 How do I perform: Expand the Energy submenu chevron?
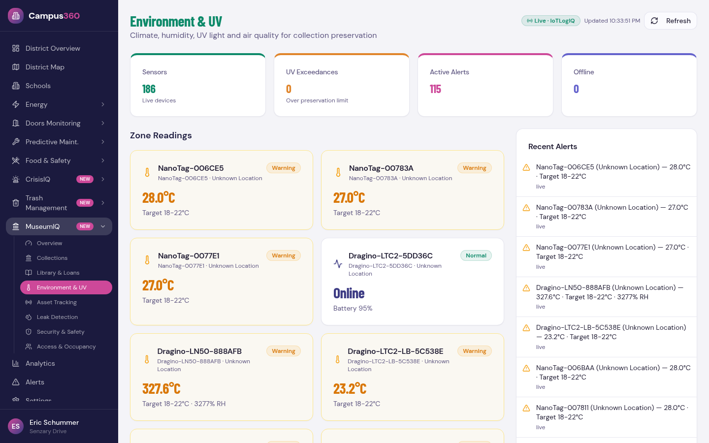(103, 104)
